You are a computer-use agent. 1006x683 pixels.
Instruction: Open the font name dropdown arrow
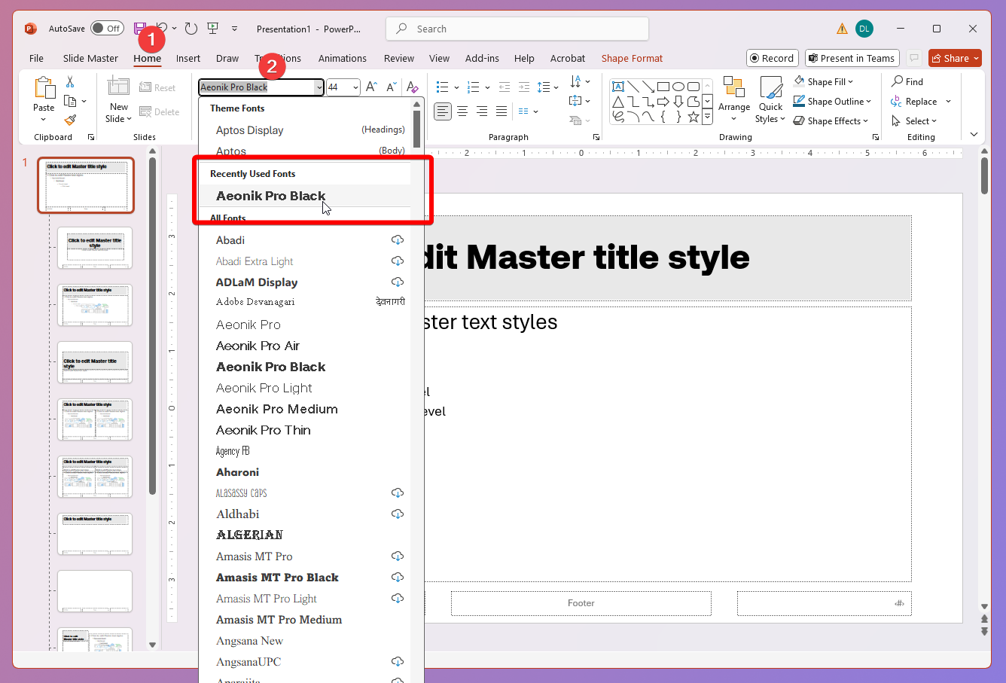pyautogui.click(x=319, y=87)
